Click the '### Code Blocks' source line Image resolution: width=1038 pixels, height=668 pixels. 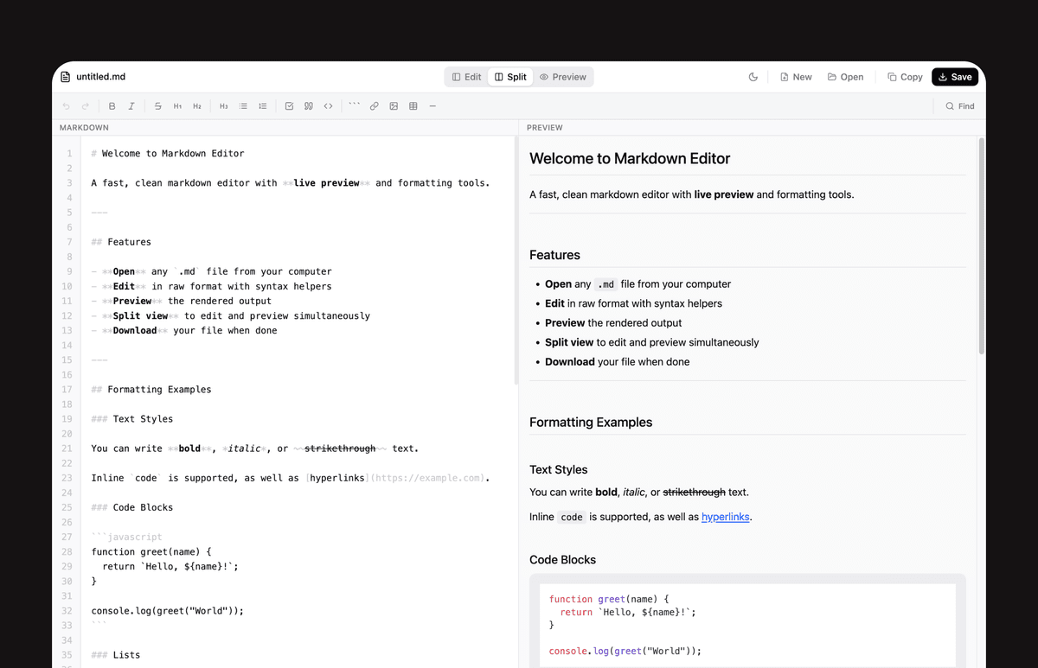click(132, 507)
